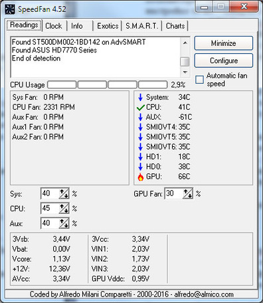263x303 pixels.
Task: Click the down arrow icon next to HD0
Action: tap(140, 167)
